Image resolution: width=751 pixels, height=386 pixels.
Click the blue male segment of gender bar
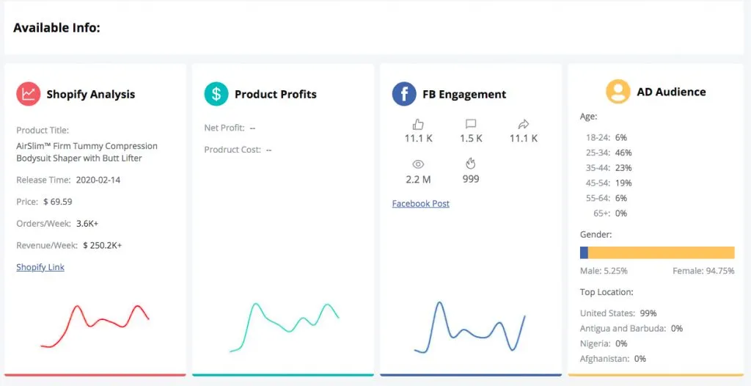[584, 252]
